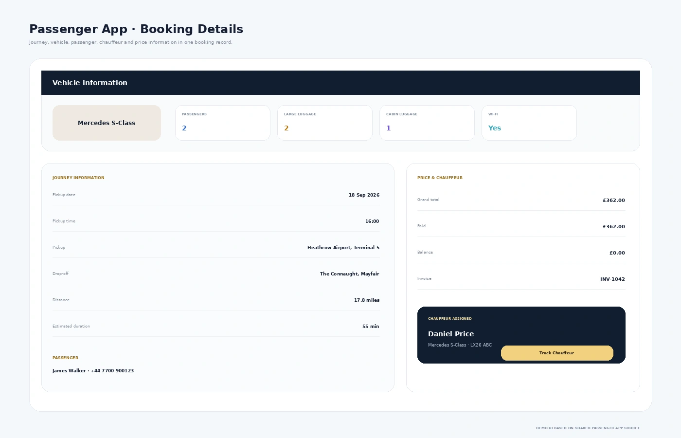
Task: Click the Chauffeur Assigned label
Action: click(x=450, y=319)
